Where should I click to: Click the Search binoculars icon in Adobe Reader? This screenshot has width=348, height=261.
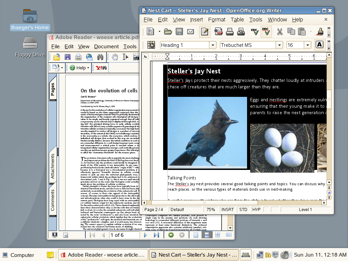[100, 57]
